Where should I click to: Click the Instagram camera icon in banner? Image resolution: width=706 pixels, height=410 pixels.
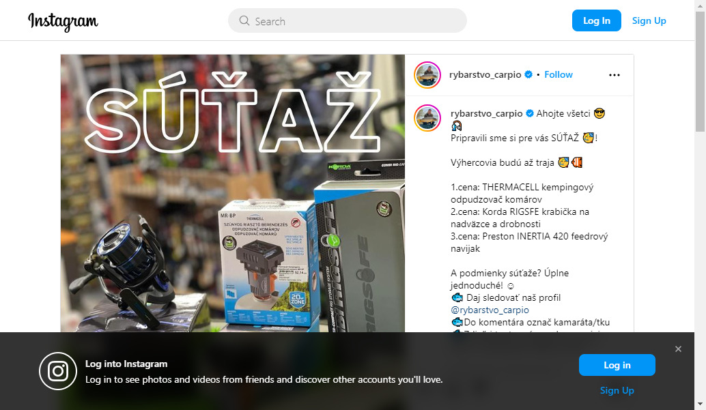tap(58, 371)
